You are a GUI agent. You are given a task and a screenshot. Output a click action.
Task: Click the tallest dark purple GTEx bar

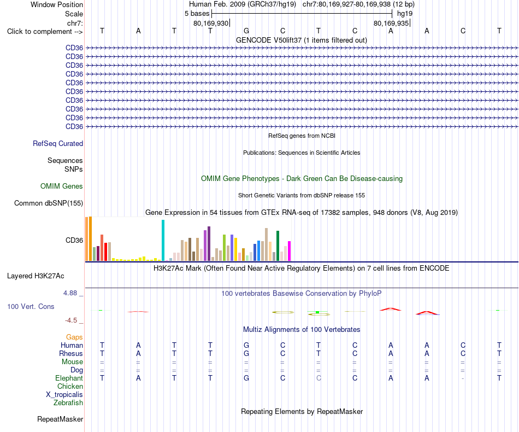209,244
